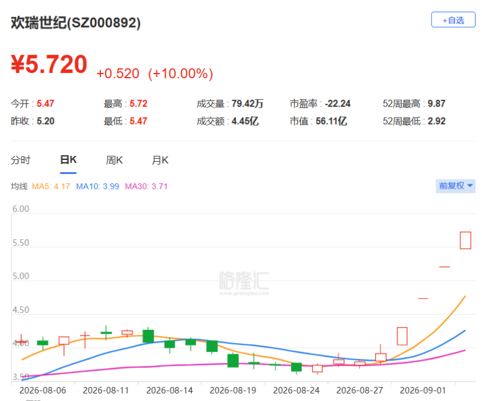The image size is (482, 401).
Task: Switch to the 分时 chart tab
Action: pos(21,160)
